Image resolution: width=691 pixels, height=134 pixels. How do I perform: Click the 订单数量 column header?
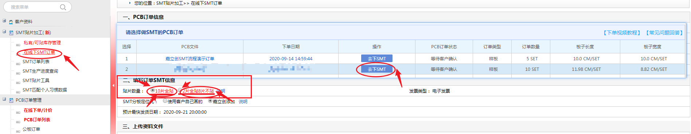[531, 47]
